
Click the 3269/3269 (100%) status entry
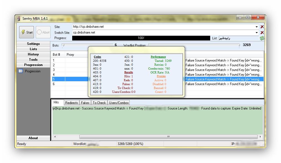(130, 144)
